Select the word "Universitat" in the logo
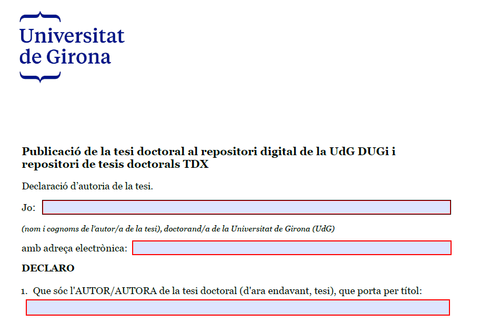Image resolution: width=500 pixels, height=323 pixels. click(72, 36)
